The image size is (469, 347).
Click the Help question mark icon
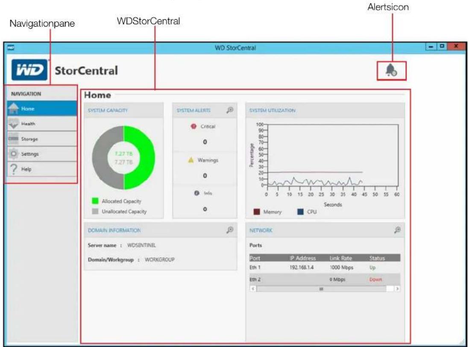click(14, 169)
